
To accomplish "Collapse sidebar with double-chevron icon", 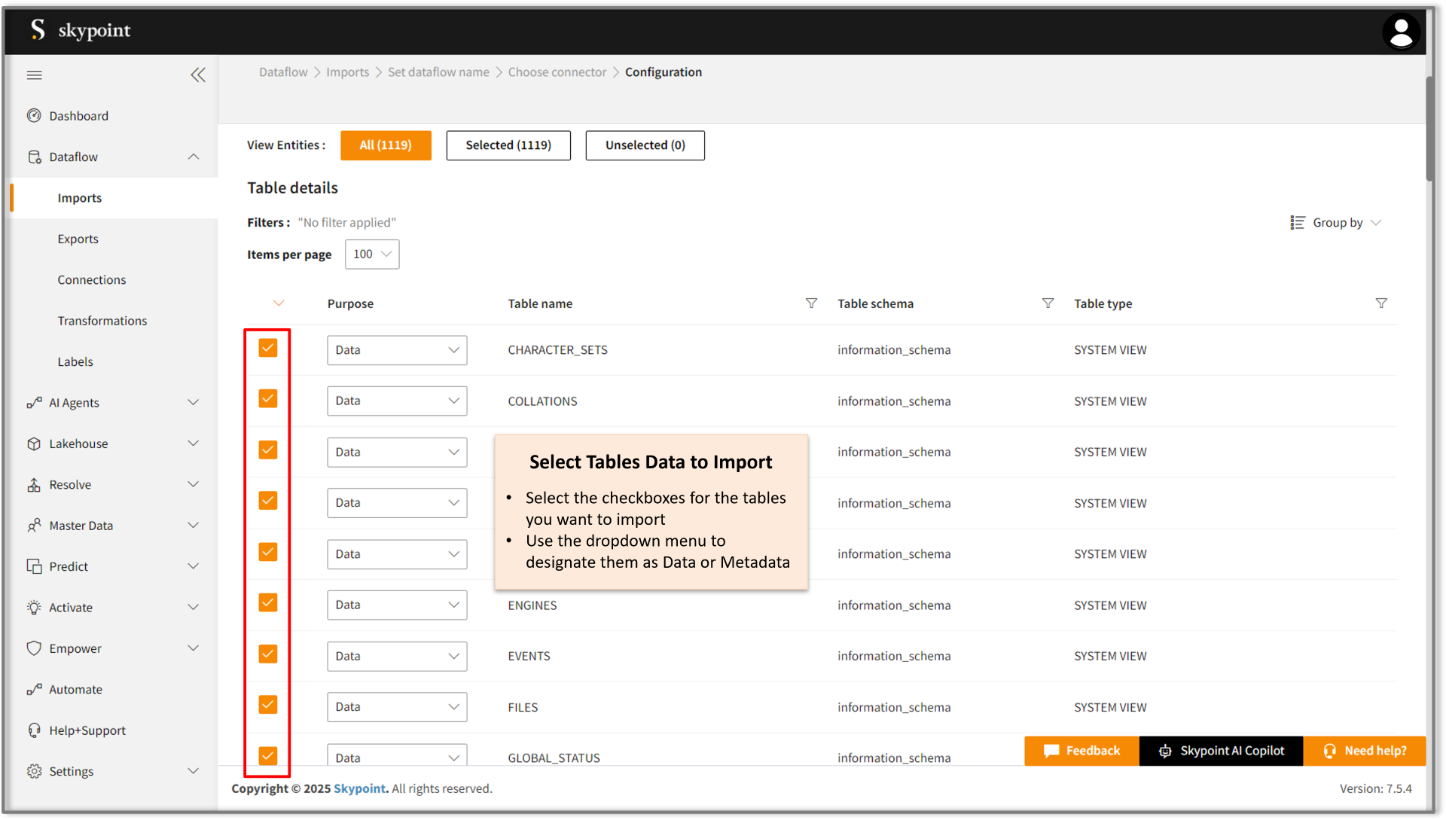I will 198,75.
